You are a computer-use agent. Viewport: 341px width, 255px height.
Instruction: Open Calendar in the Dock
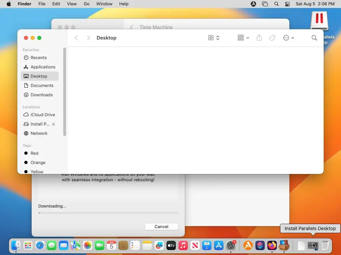(111, 245)
